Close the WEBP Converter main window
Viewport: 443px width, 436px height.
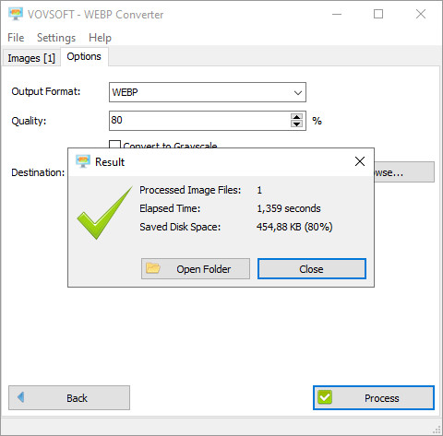click(x=421, y=14)
